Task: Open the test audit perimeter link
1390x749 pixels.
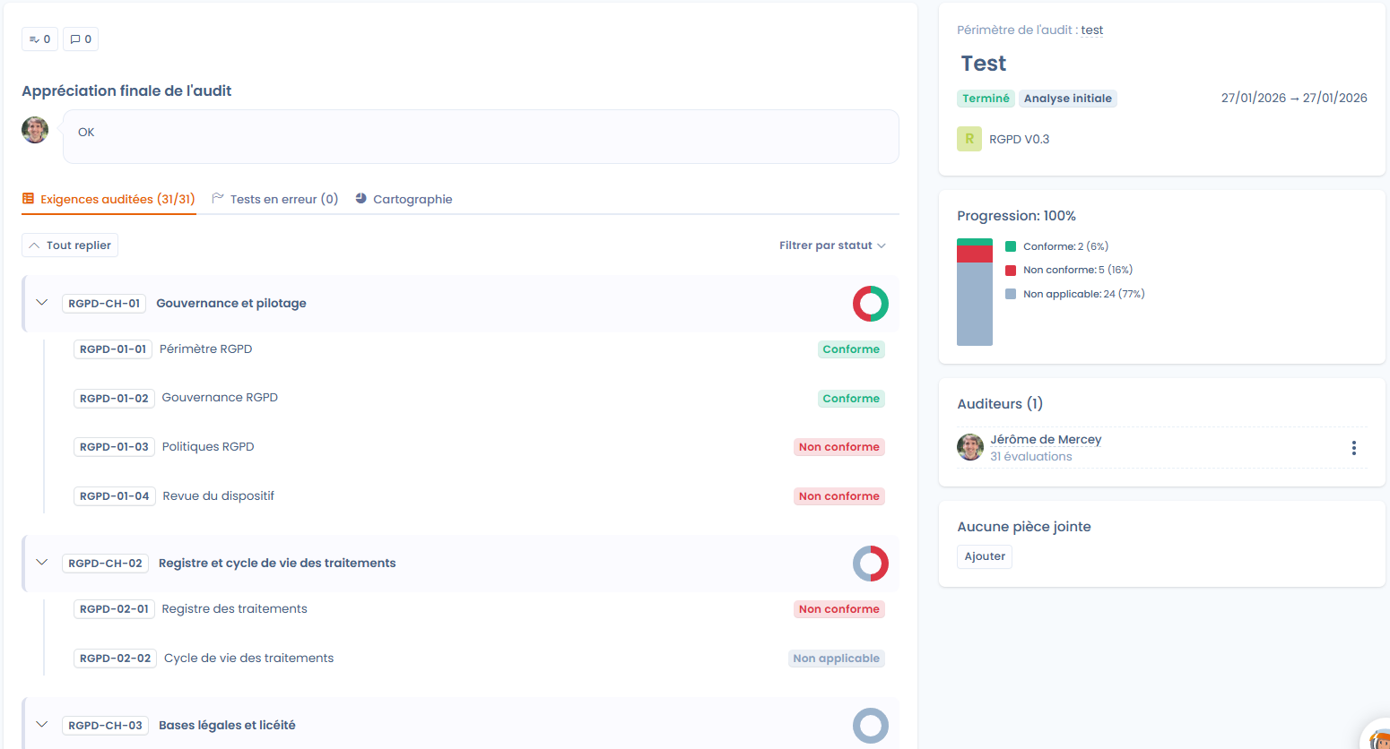Action: click(x=1091, y=30)
